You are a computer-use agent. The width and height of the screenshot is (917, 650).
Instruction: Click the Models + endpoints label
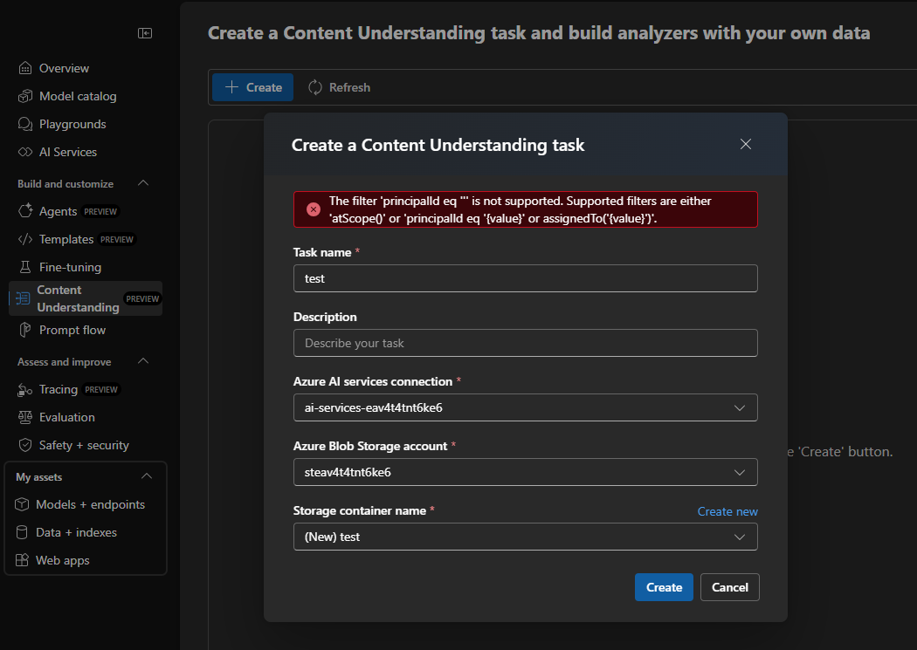tap(91, 504)
